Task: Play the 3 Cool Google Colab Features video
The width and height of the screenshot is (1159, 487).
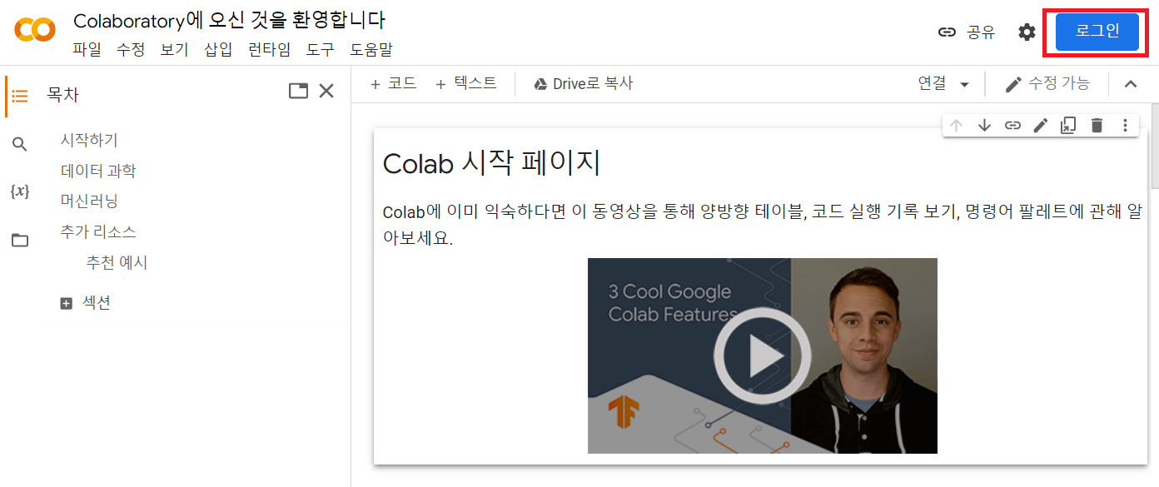Action: pyautogui.click(x=763, y=356)
